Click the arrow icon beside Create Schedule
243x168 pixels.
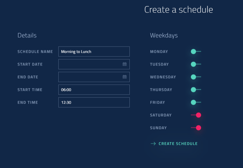153,144
